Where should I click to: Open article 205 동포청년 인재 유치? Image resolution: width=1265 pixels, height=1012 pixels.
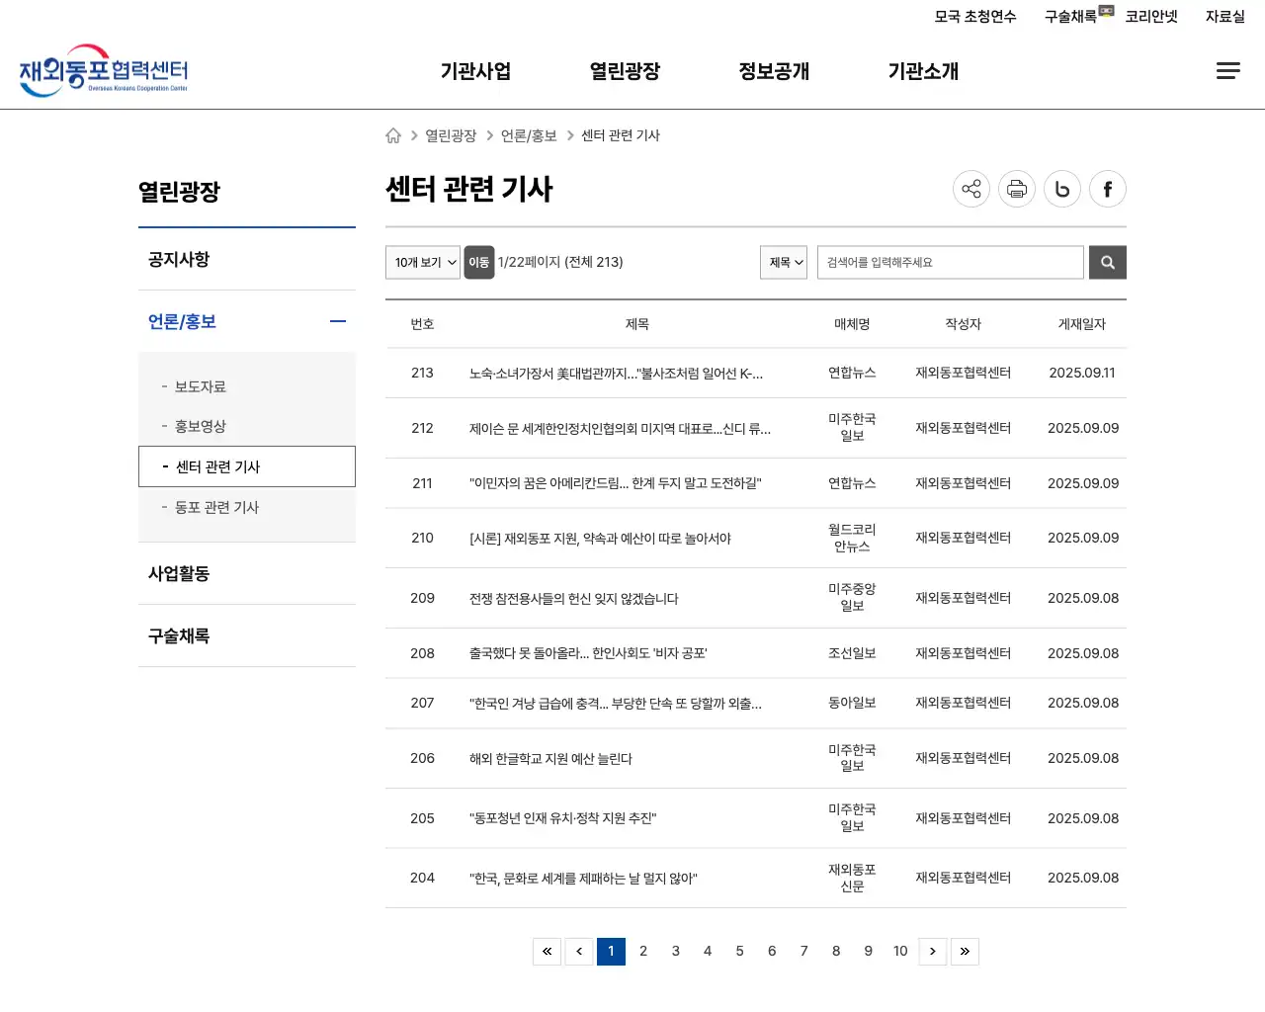(x=562, y=818)
